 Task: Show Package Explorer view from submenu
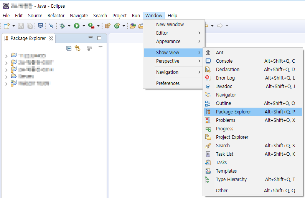tap(253, 112)
